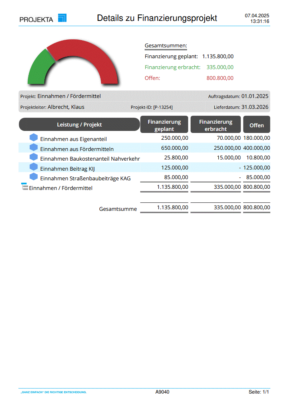Screen dimensions: 282x404
Task: Click hexagon icon beside Einnahmen Beitrag KIJ
Action: (34, 167)
